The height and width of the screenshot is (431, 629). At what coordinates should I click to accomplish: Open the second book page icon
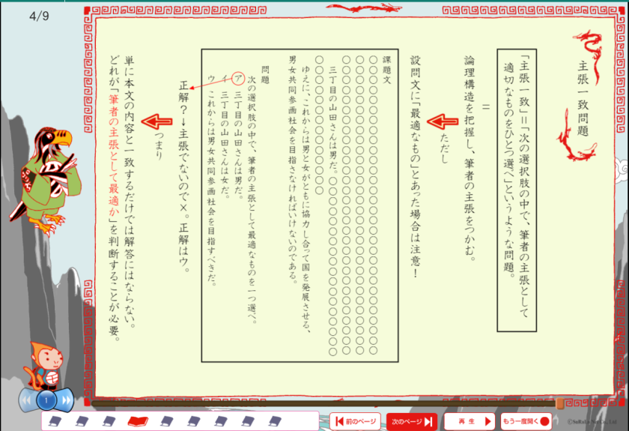click(82, 421)
